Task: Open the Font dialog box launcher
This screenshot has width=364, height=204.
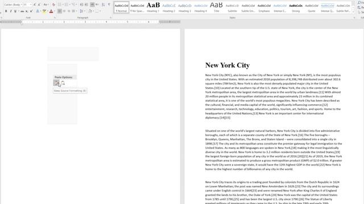Action: [x=55, y=18]
